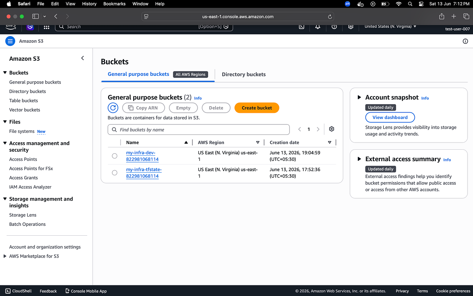This screenshot has height=296, width=473.
Task: Open Safari sidebar options chevron
Action: click(45, 16)
